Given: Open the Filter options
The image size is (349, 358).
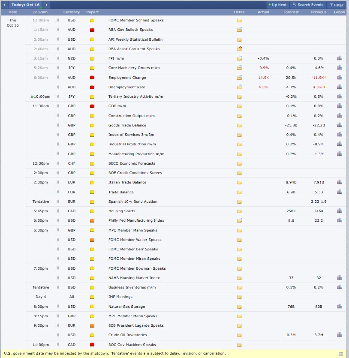Looking at the screenshot, I should pos(337,5).
